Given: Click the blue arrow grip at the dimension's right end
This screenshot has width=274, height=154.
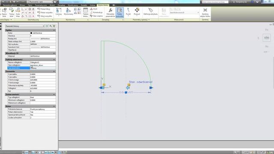Looking at the screenshot, I should click(151, 88).
